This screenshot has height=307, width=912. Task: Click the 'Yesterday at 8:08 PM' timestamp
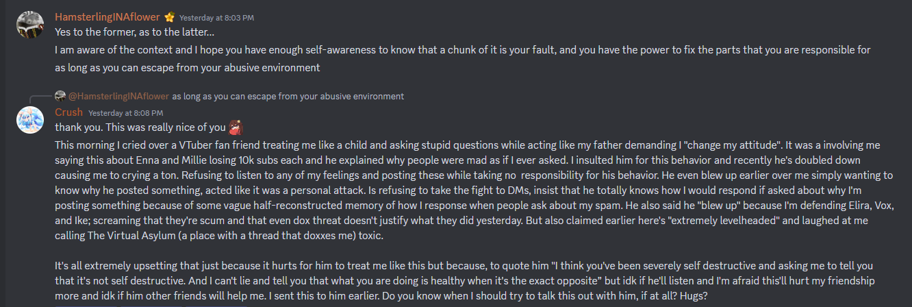(x=126, y=112)
